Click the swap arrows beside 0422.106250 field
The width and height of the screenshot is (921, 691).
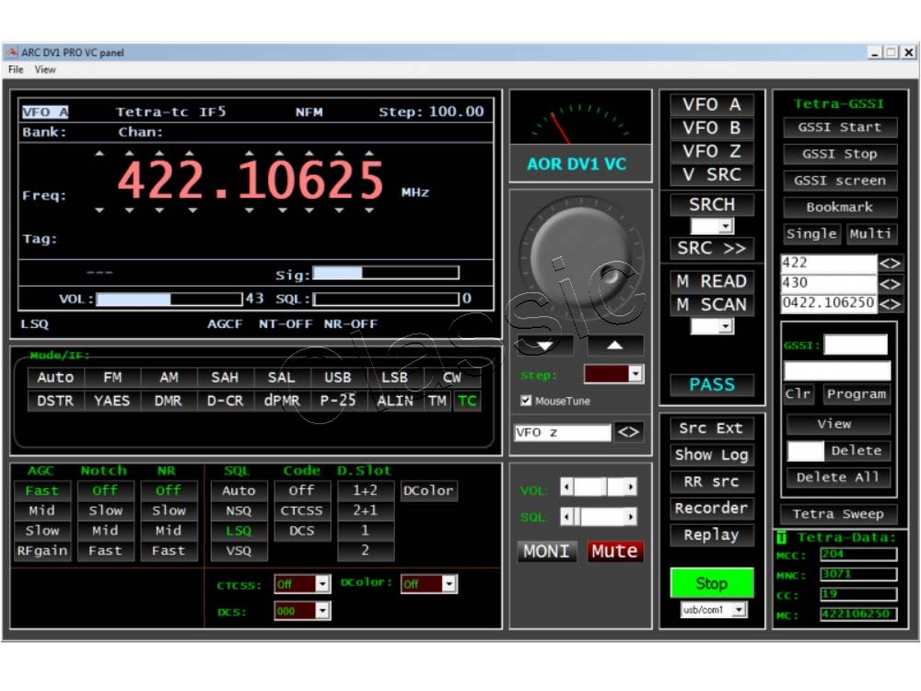[890, 304]
